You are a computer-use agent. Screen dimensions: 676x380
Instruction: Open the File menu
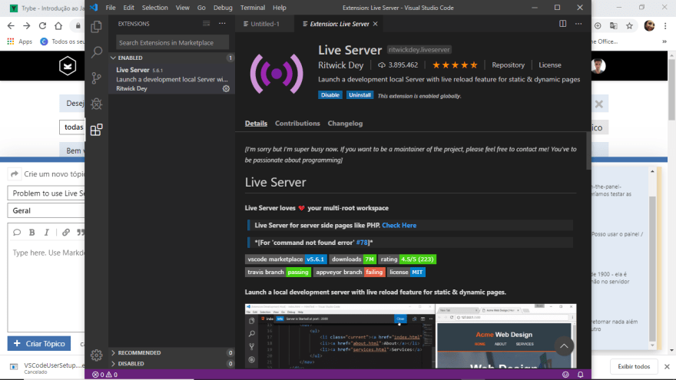pos(111,8)
